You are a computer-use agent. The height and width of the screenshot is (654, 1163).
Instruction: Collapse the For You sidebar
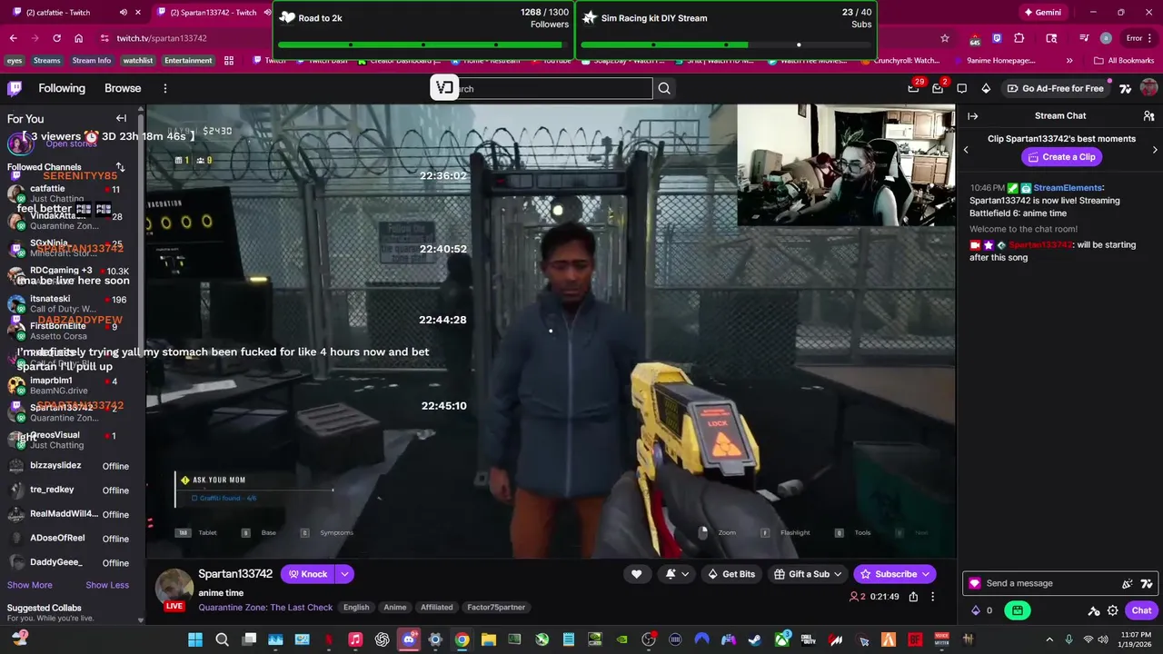(121, 118)
